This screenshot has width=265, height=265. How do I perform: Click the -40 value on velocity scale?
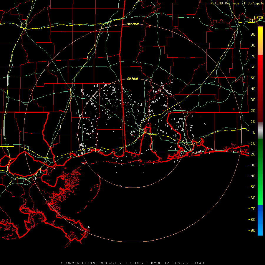coord(252,176)
